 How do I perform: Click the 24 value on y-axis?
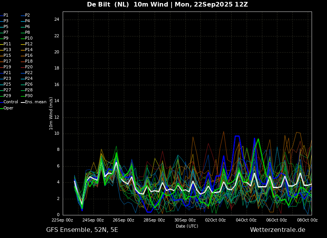pyautogui.click(x=57, y=20)
